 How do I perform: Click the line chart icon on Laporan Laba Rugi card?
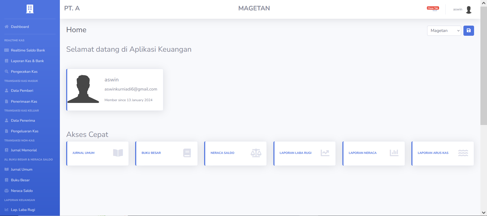point(325,153)
